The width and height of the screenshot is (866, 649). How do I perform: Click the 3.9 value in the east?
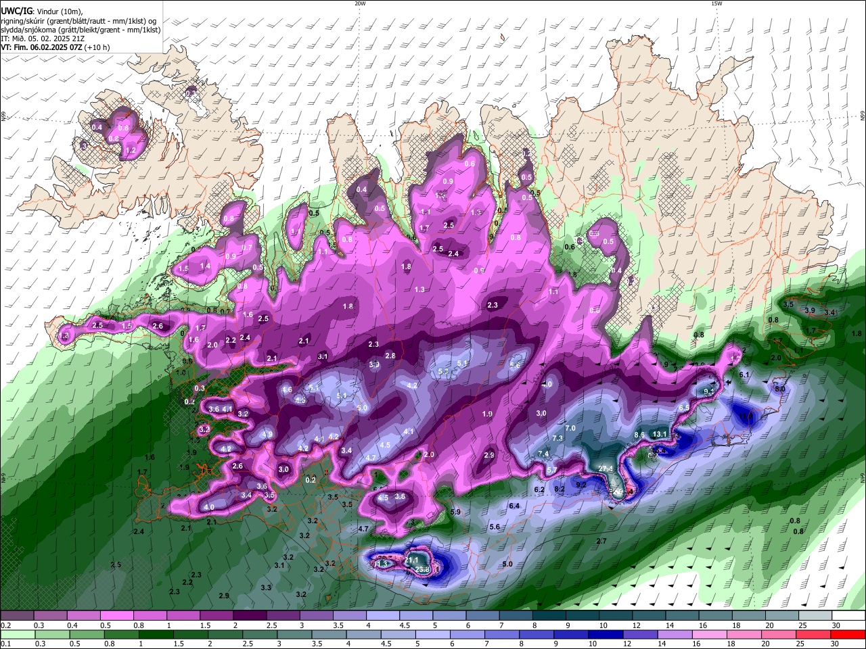tap(810, 310)
